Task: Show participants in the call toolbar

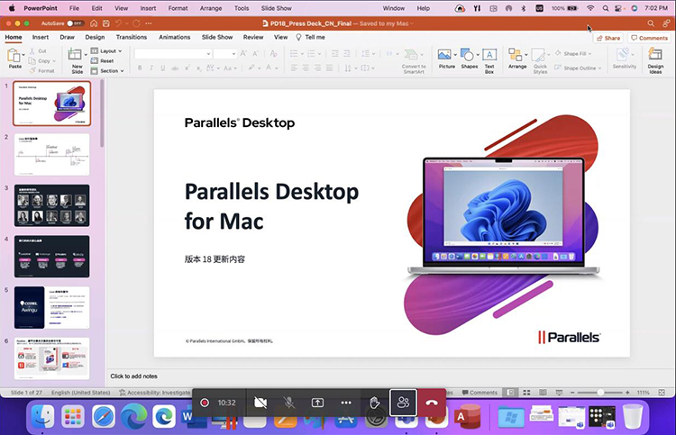Action: (x=403, y=403)
